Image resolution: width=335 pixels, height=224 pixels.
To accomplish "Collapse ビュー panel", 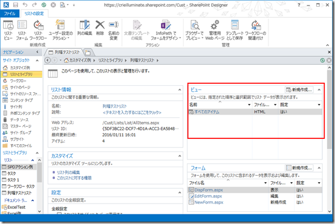I will point(319,90).
